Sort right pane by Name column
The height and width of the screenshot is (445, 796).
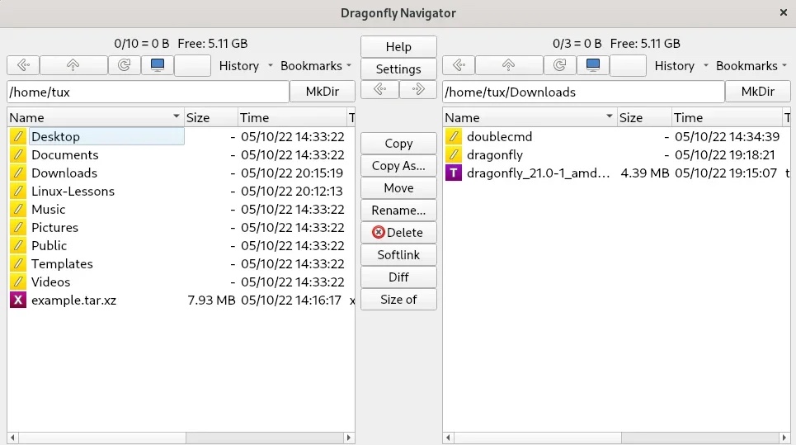pos(530,118)
